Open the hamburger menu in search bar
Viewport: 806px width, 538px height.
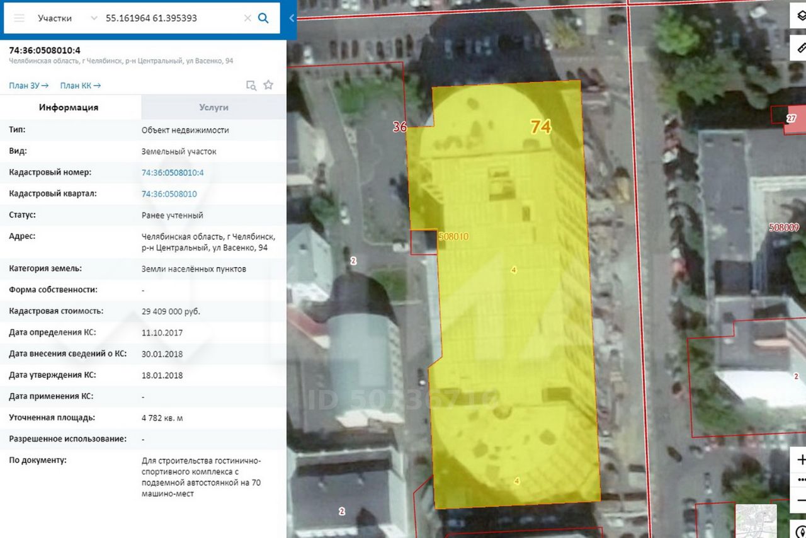(19, 18)
